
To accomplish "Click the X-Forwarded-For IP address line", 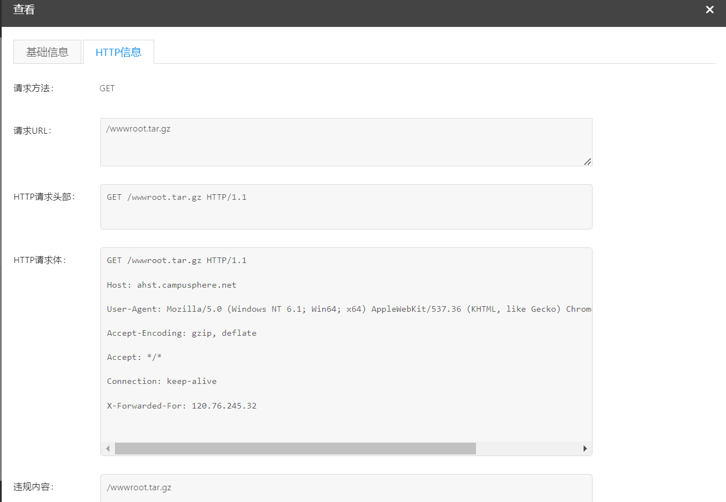I will point(182,406).
